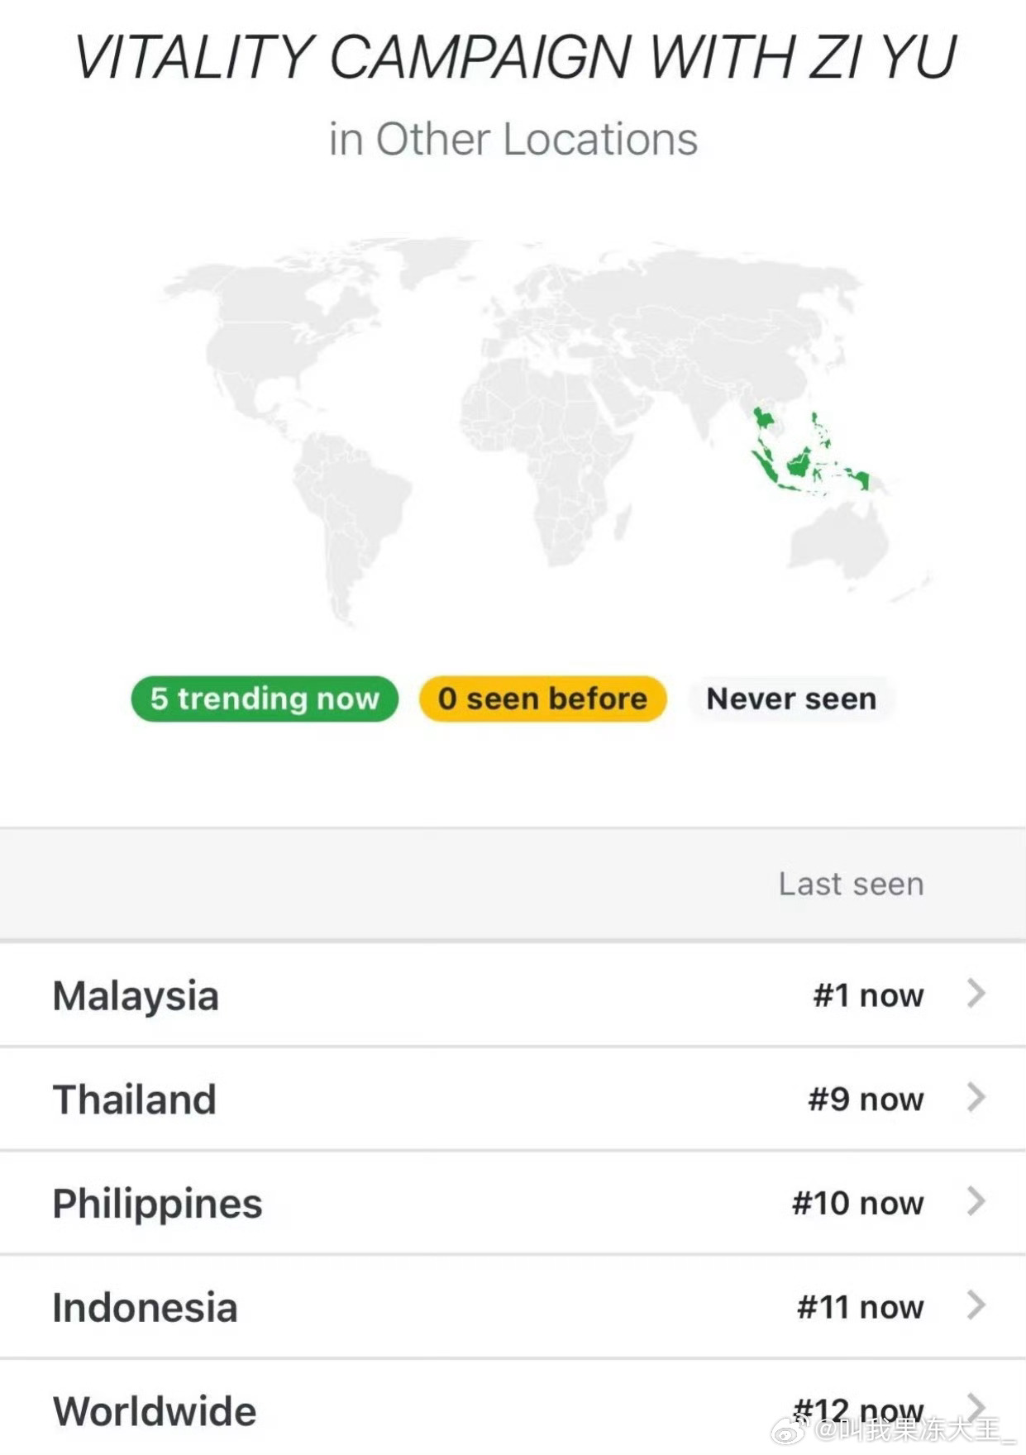Viewport: 1026px width, 1455px height.
Task: Open the Thailand row chevron arrow
Action: (x=976, y=1098)
